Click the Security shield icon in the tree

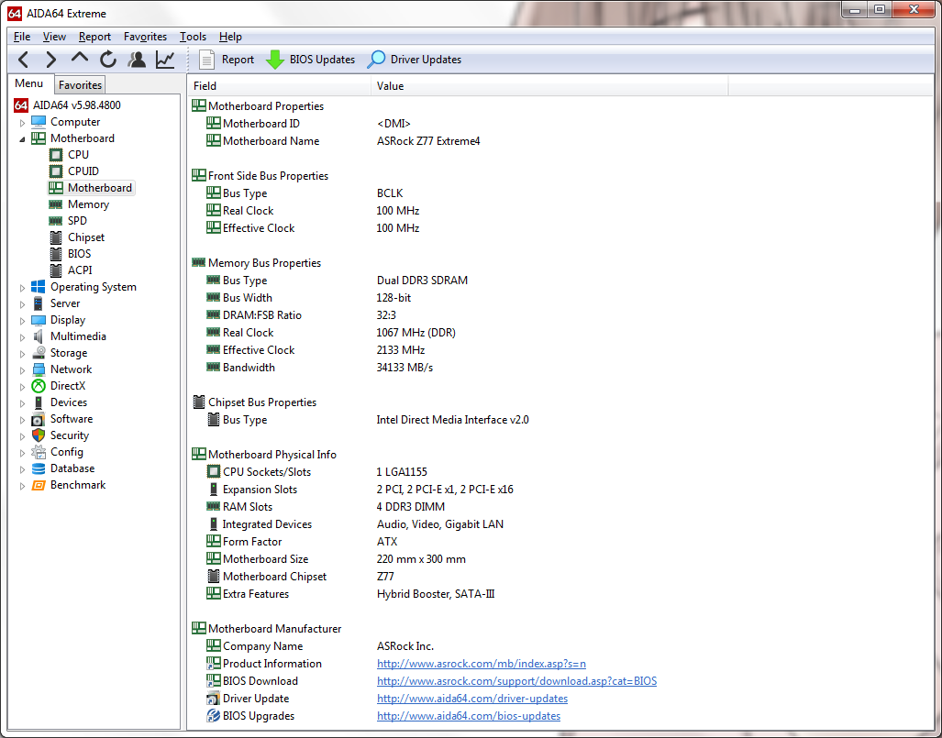point(39,435)
